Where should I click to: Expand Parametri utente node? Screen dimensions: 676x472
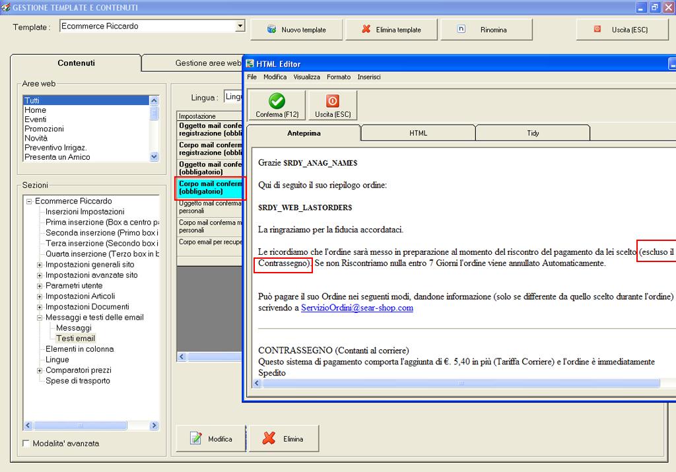(40, 286)
